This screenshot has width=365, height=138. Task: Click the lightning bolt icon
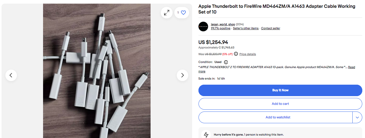[x=206, y=134]
